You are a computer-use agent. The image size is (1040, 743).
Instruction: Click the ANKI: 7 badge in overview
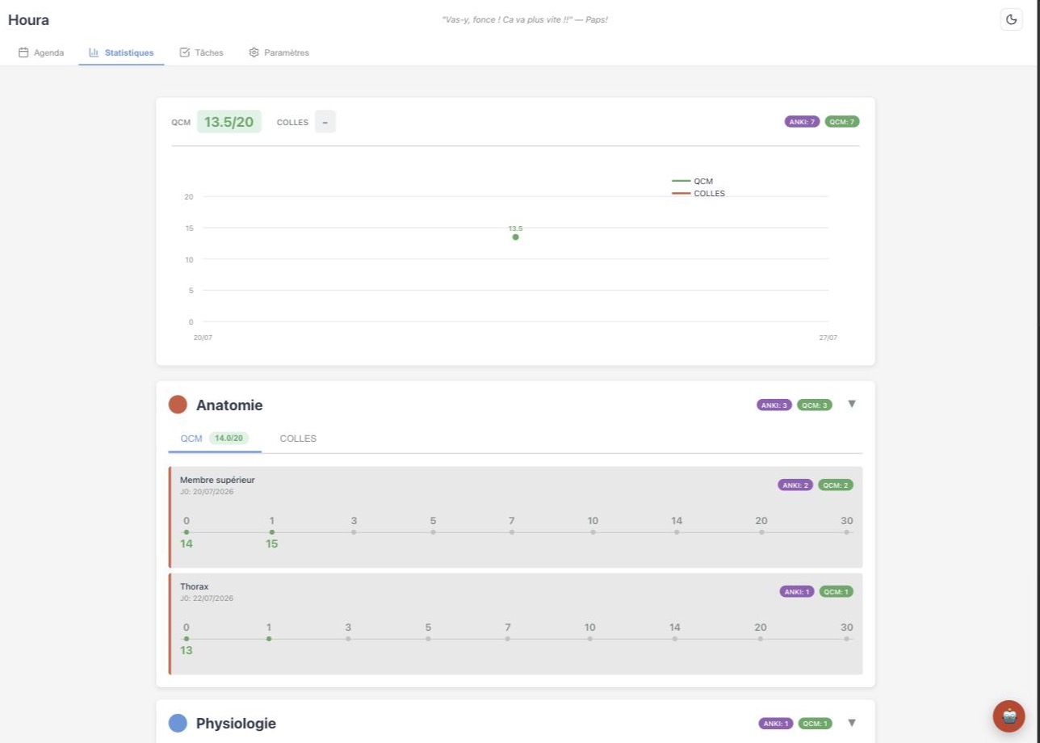(802, 122)
